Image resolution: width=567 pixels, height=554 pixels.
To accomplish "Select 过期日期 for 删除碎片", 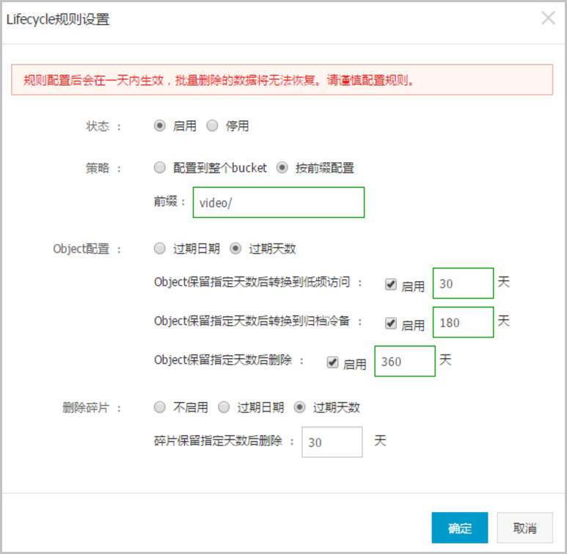I will click(x=224, y=407).
